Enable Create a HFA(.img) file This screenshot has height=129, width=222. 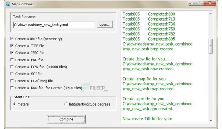(x=12, y=81)
